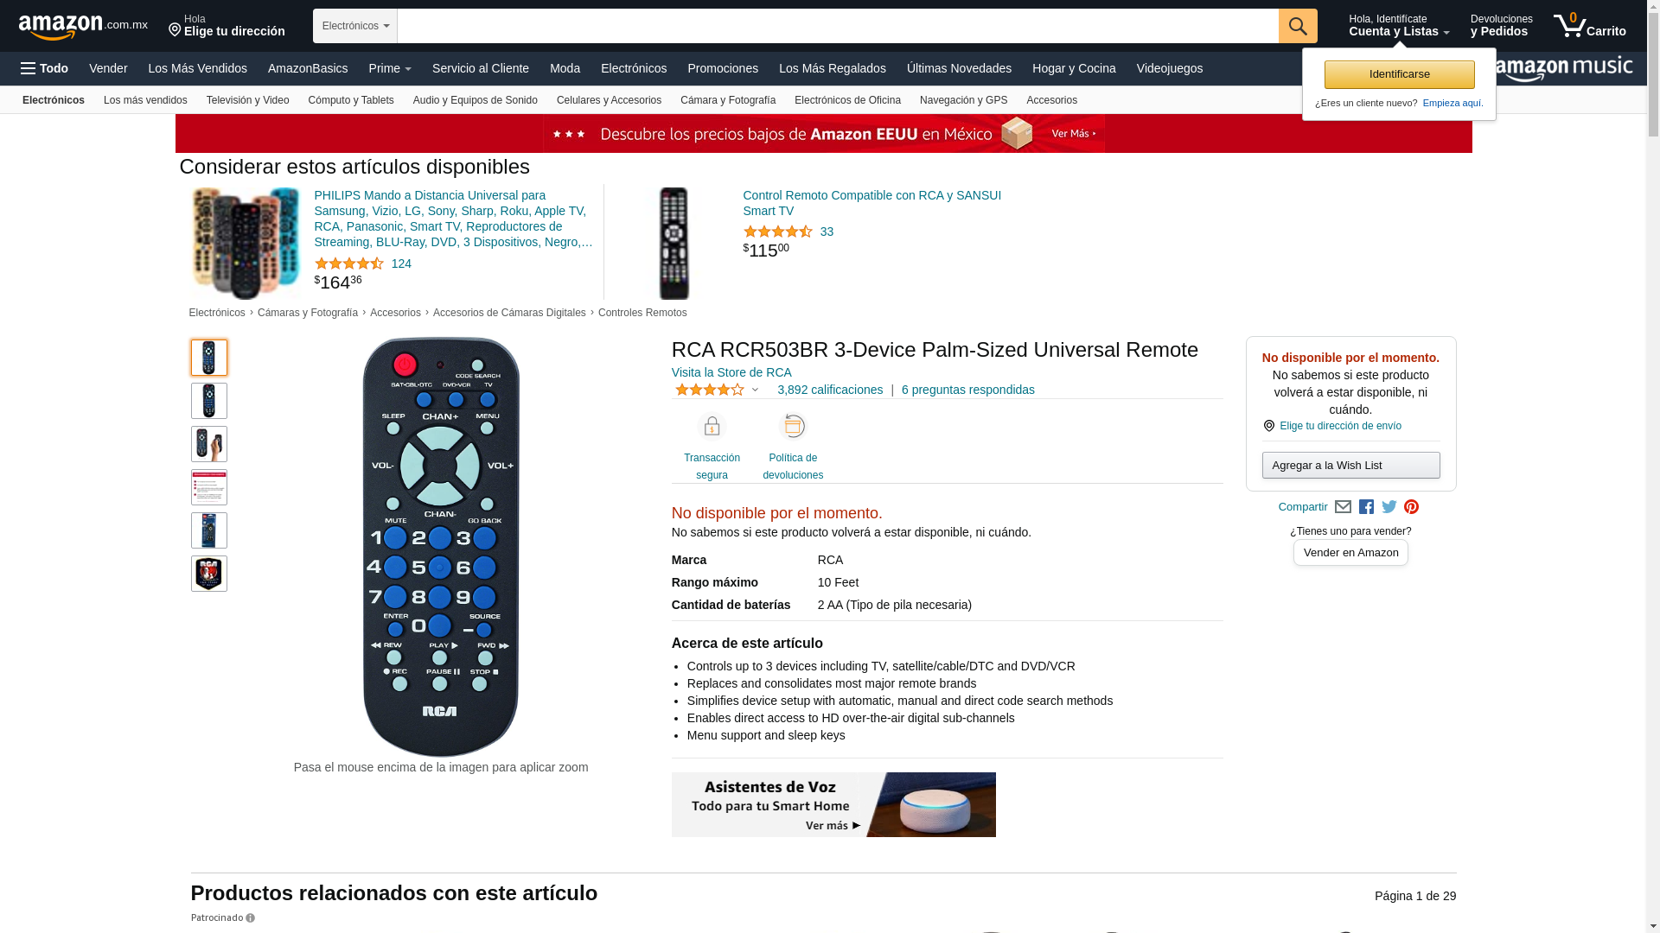1660x933 pixels.
Task: Share via the Facebook icon
Action: click(x=1366, y=507)
